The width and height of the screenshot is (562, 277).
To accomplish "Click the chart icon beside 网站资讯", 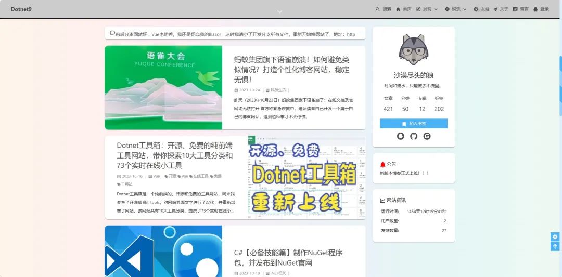I will [x=383, y=201].
